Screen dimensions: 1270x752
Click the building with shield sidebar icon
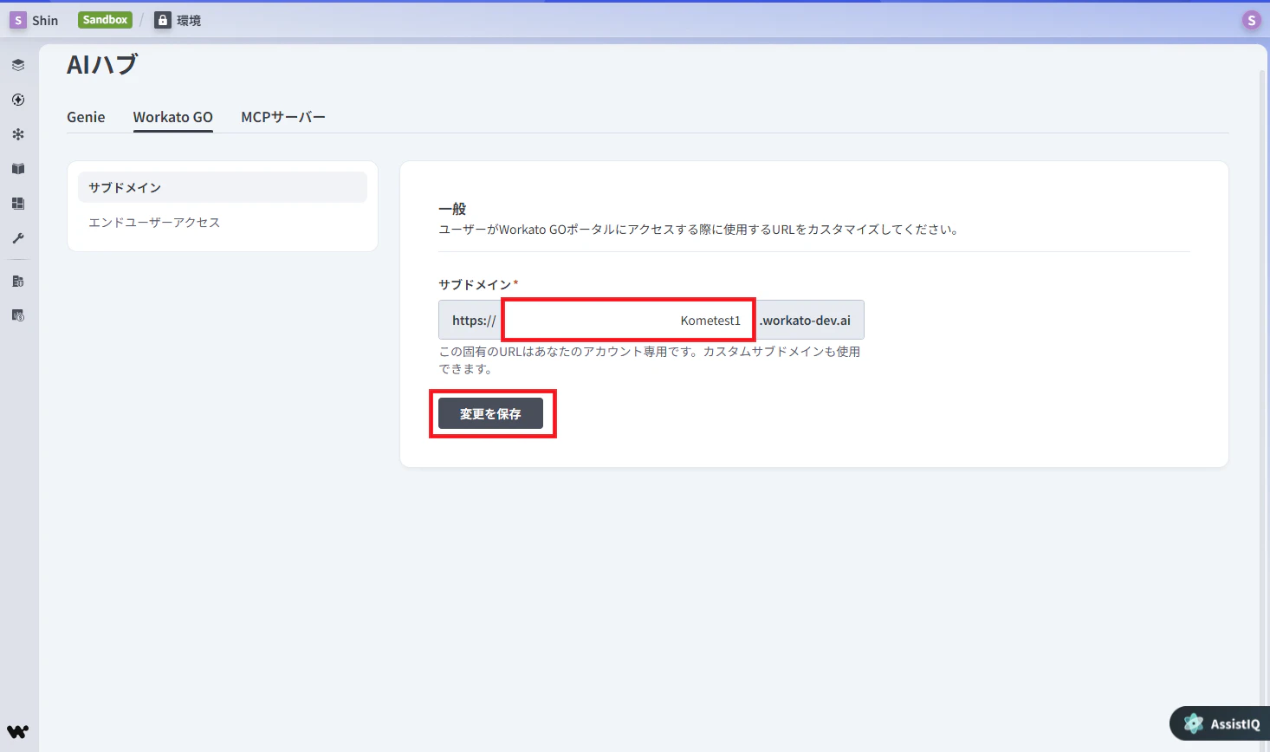coord(18,281)
